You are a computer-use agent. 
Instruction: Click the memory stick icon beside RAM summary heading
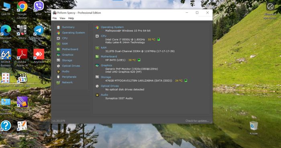(x=97, y=48)
